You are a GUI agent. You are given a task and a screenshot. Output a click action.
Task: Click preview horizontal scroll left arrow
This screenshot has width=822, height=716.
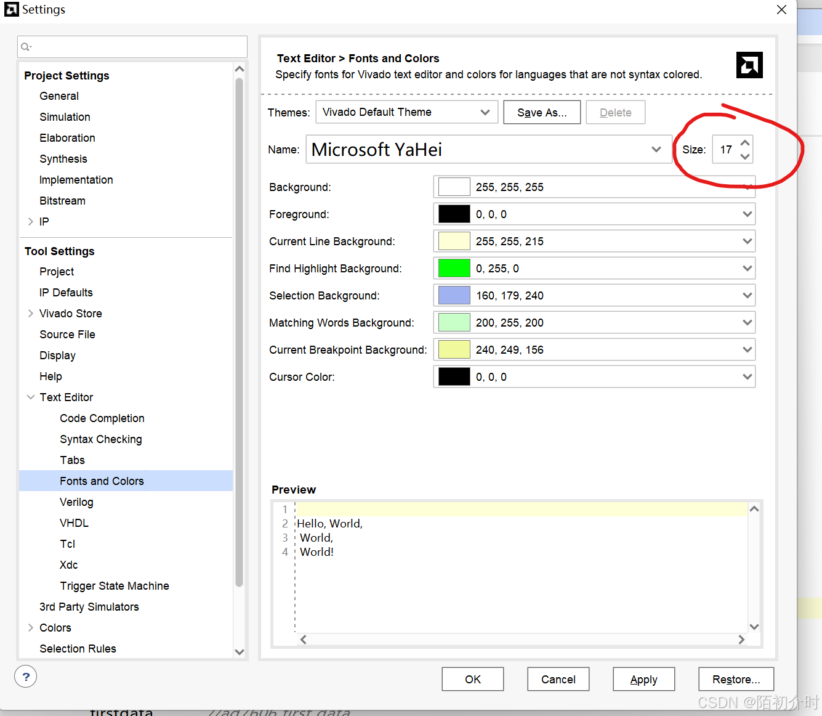click(x=303, y=640)
